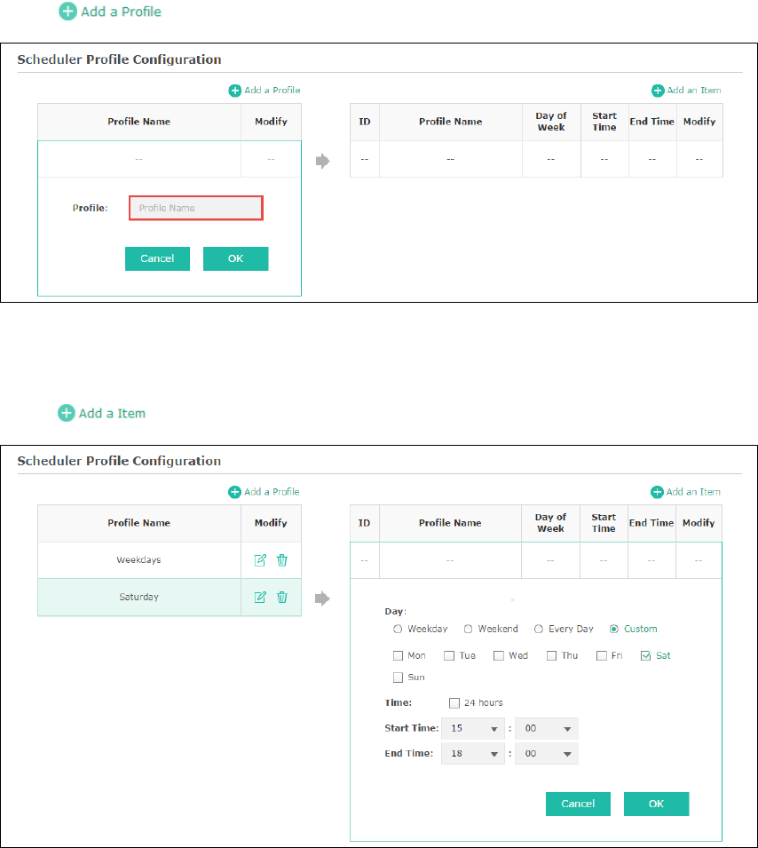
Task: Check the Sun checkbox
Action: click(x=398, y=678)
